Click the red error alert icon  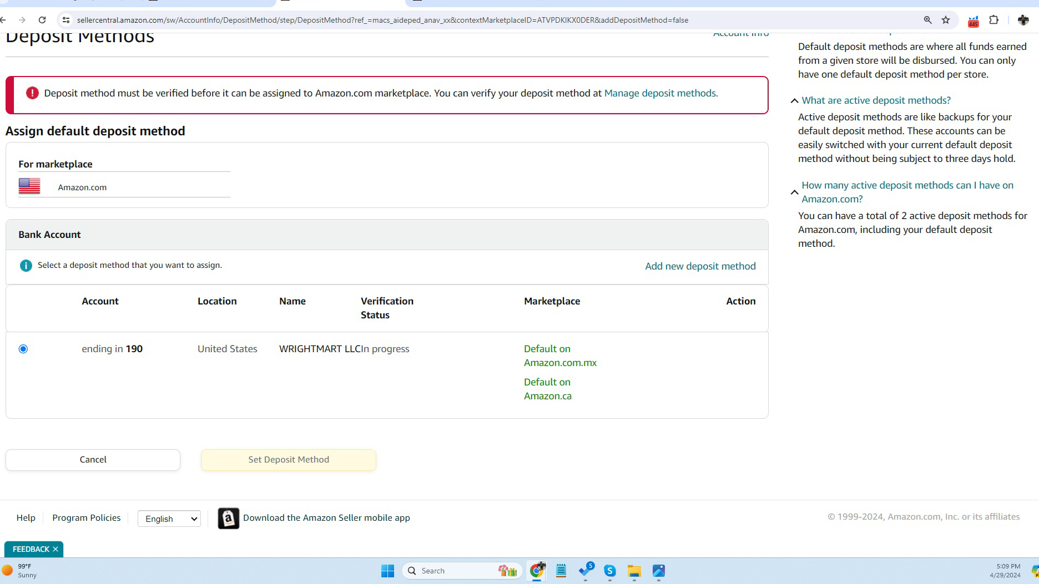pos(32,93)
